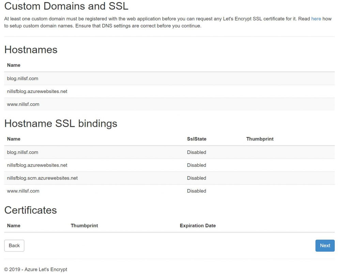Click nillsfblog.scm.azurewebsites.net in SSL bindings

[42, 178]
